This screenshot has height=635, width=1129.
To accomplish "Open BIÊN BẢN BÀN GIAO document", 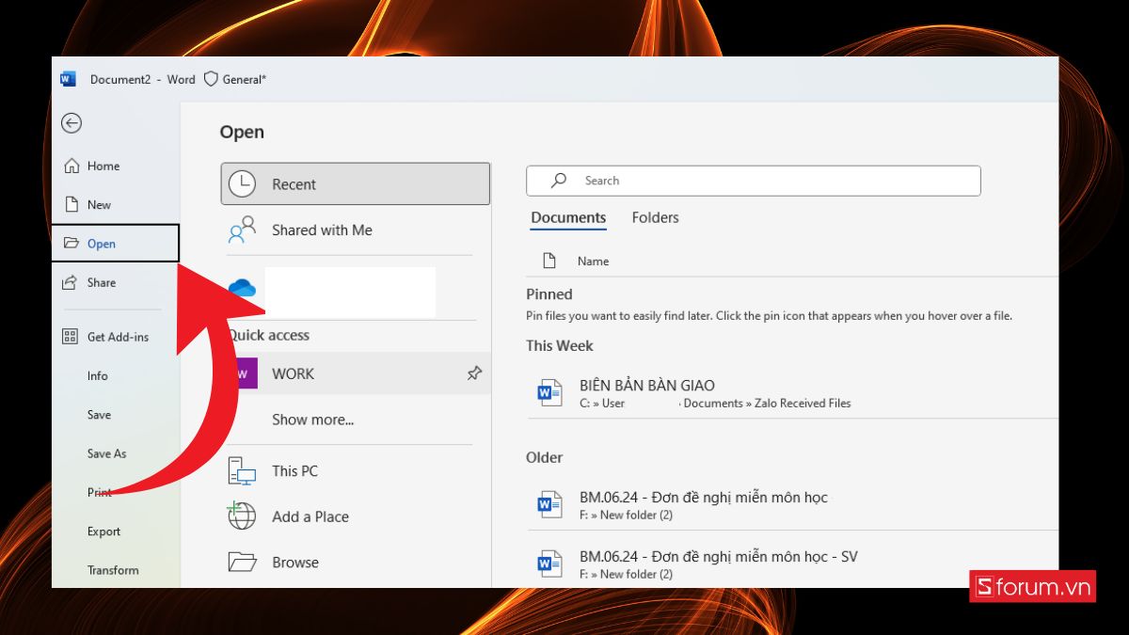I will pyautogui.click(x=792, y=393).
